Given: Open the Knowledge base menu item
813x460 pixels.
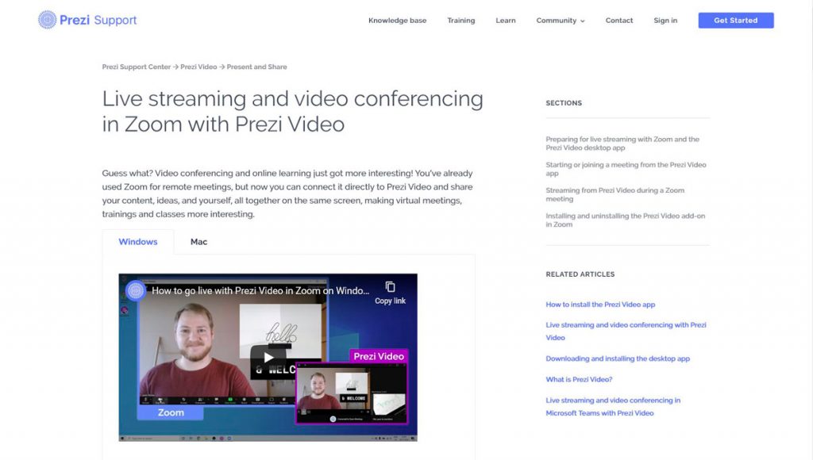Looking at the screenshot, I should (x=397, y=21).
